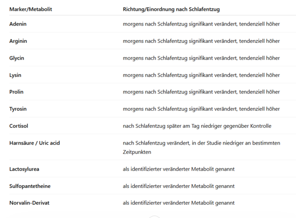Screen dimensions: 296x218
Task: Click the Adenin description text
Action: [x=201, y=24]
